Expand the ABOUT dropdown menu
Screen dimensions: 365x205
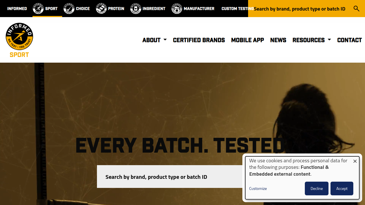(x=155, y=40)
